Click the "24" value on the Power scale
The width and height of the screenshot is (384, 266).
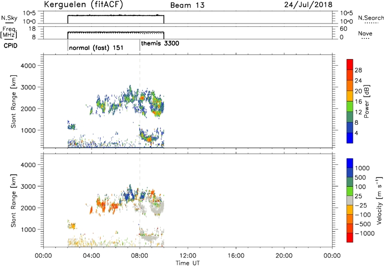358,81
